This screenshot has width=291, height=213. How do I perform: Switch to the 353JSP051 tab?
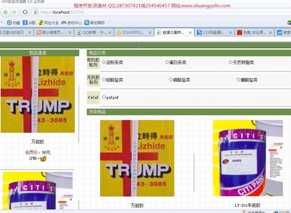[133, 32]
